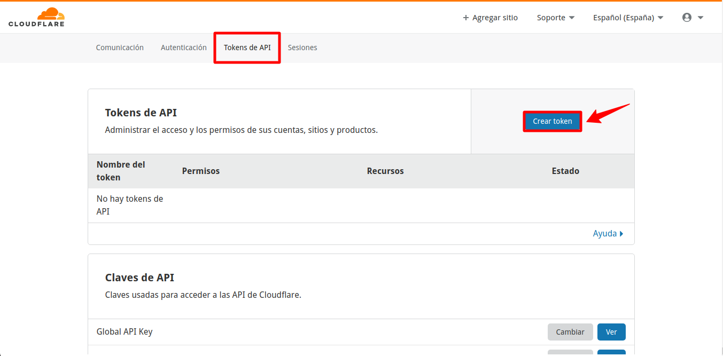Click the user account avatar icon
Image resolution: width=723 pixels, height=356 pixels.
click(687, 18)
